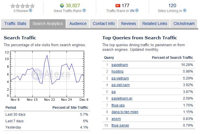The width and height of the screenshot is (200, 134).
Task: Click the 5.7% site traffic value
Action: [x=84, y=114]
